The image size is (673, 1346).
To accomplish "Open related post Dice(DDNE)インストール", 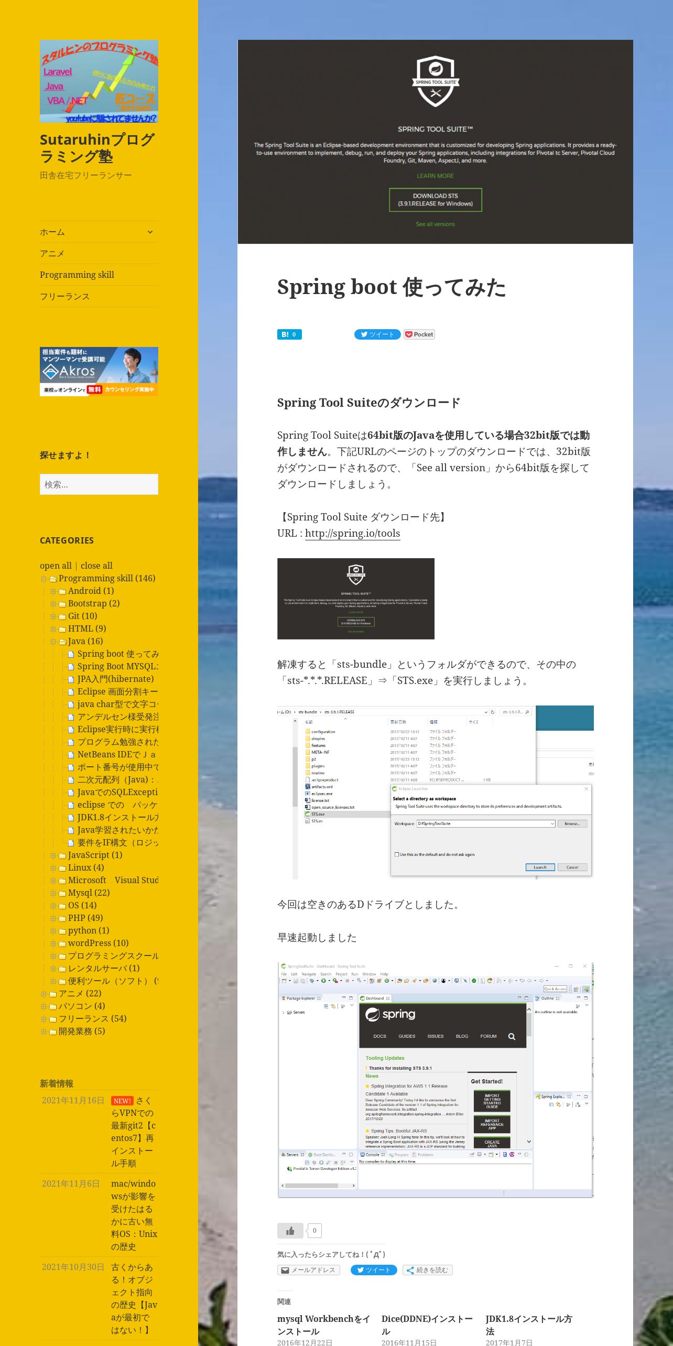I will pos(427,1325).
